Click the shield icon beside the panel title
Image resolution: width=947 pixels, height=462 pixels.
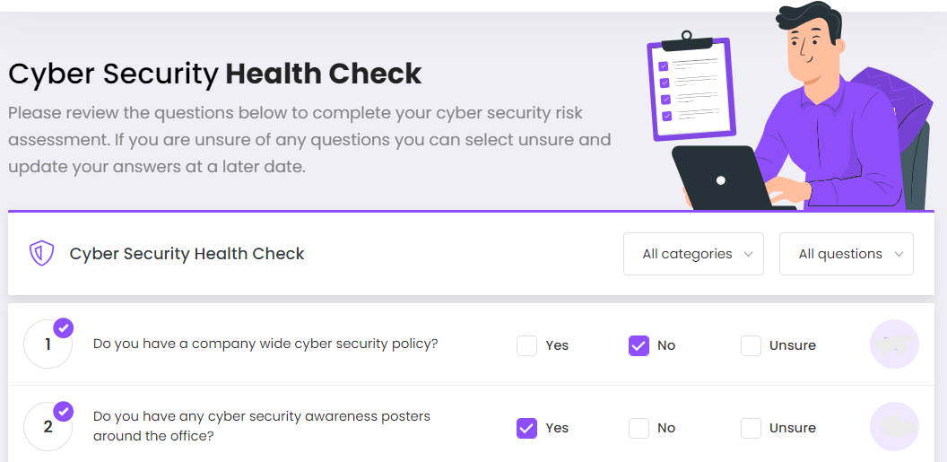pos(41,254)
